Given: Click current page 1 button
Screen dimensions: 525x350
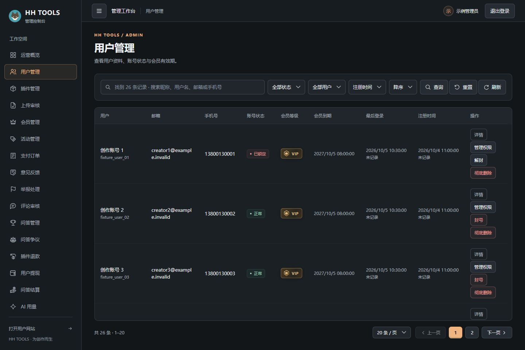Looking at the screenshot, I should (455, 332).
